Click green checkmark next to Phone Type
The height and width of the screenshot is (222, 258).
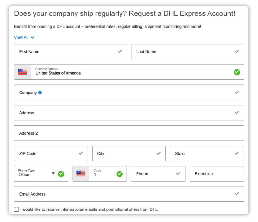pyautogui.click(x=61, y=174)
